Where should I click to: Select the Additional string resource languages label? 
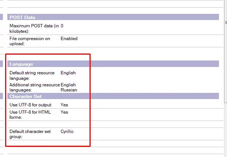pyautogui.click(x=34, y=87)
